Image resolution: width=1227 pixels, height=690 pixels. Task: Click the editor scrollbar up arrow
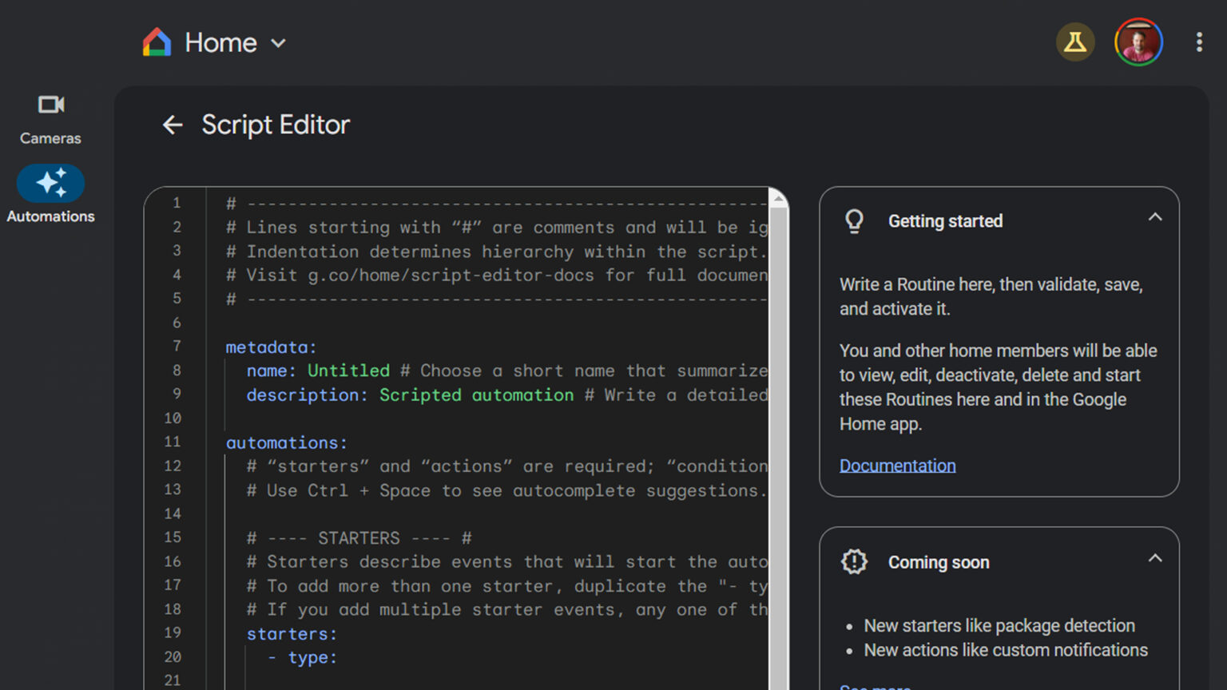click(778, 199)
